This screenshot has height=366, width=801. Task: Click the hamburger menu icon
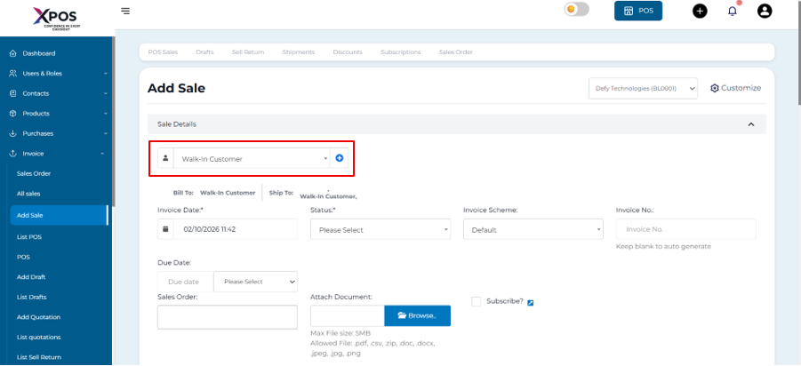tap(125, 11)
